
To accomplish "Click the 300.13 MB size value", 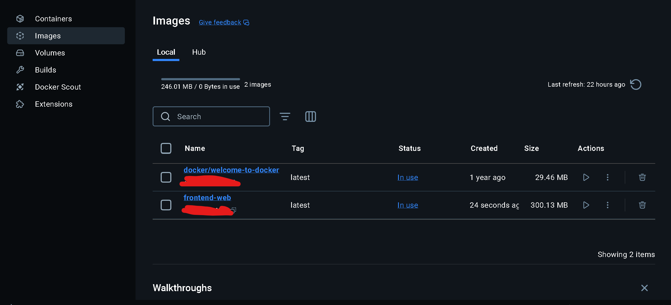I will point(549,205).
